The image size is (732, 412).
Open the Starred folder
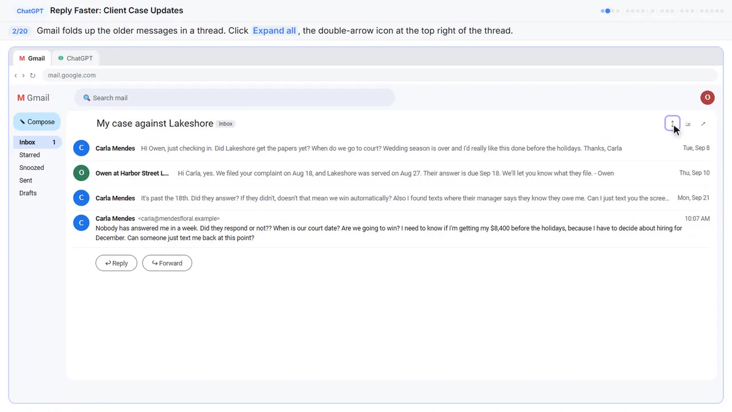30,155
